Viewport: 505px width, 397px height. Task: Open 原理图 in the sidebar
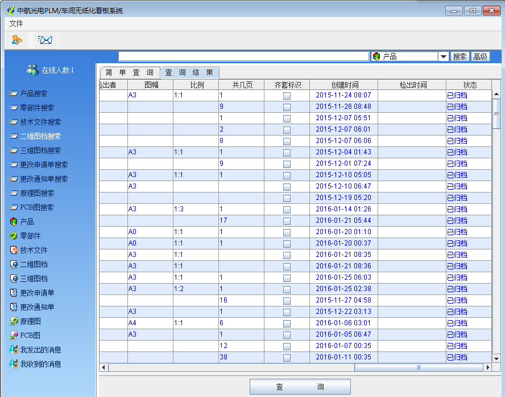30,321
